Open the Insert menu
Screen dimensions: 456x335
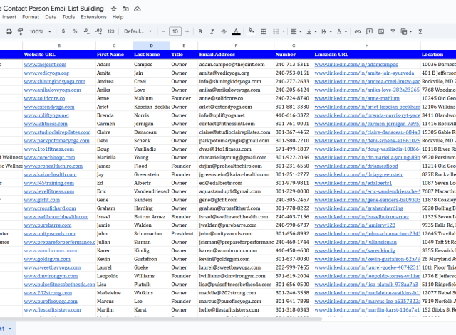coord(9,17)
